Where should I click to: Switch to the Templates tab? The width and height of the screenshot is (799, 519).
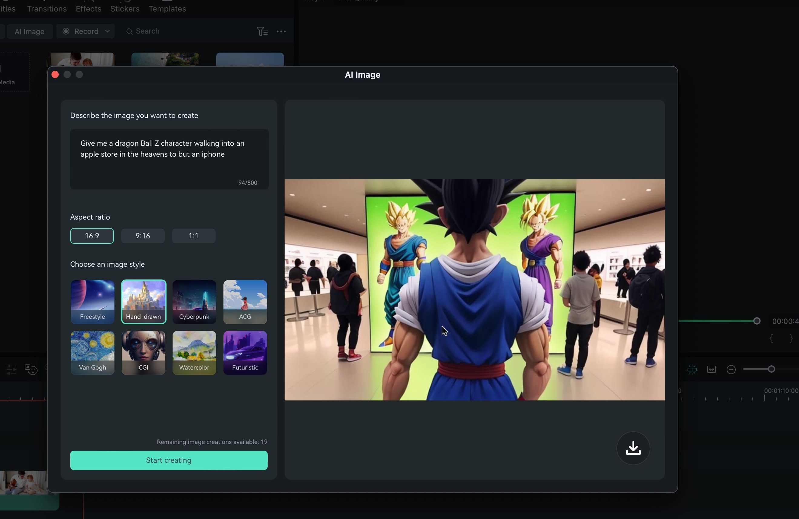[167, 9]
